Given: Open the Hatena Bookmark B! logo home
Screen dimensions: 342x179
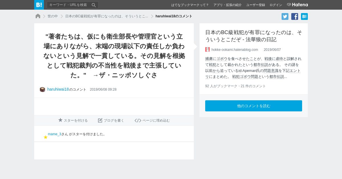Looking at the screenshot, I should pos(39,5).
